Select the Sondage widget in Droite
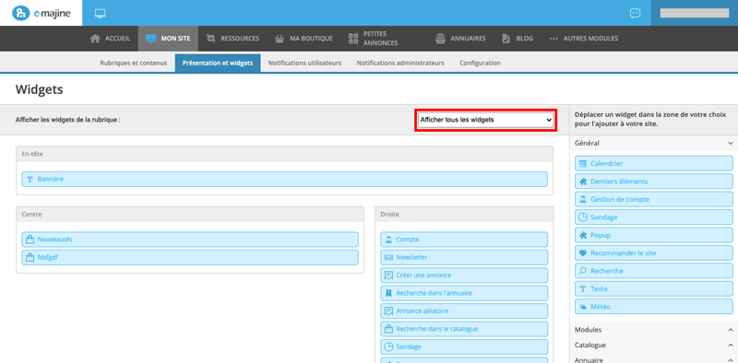Viewport: 738px width, 363px height. click(464, 346)
